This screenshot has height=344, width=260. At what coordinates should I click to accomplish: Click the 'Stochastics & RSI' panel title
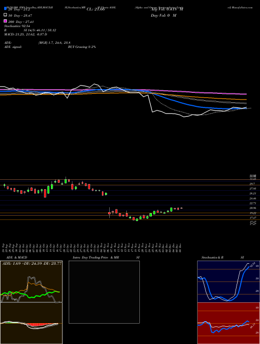coord(223,257)
